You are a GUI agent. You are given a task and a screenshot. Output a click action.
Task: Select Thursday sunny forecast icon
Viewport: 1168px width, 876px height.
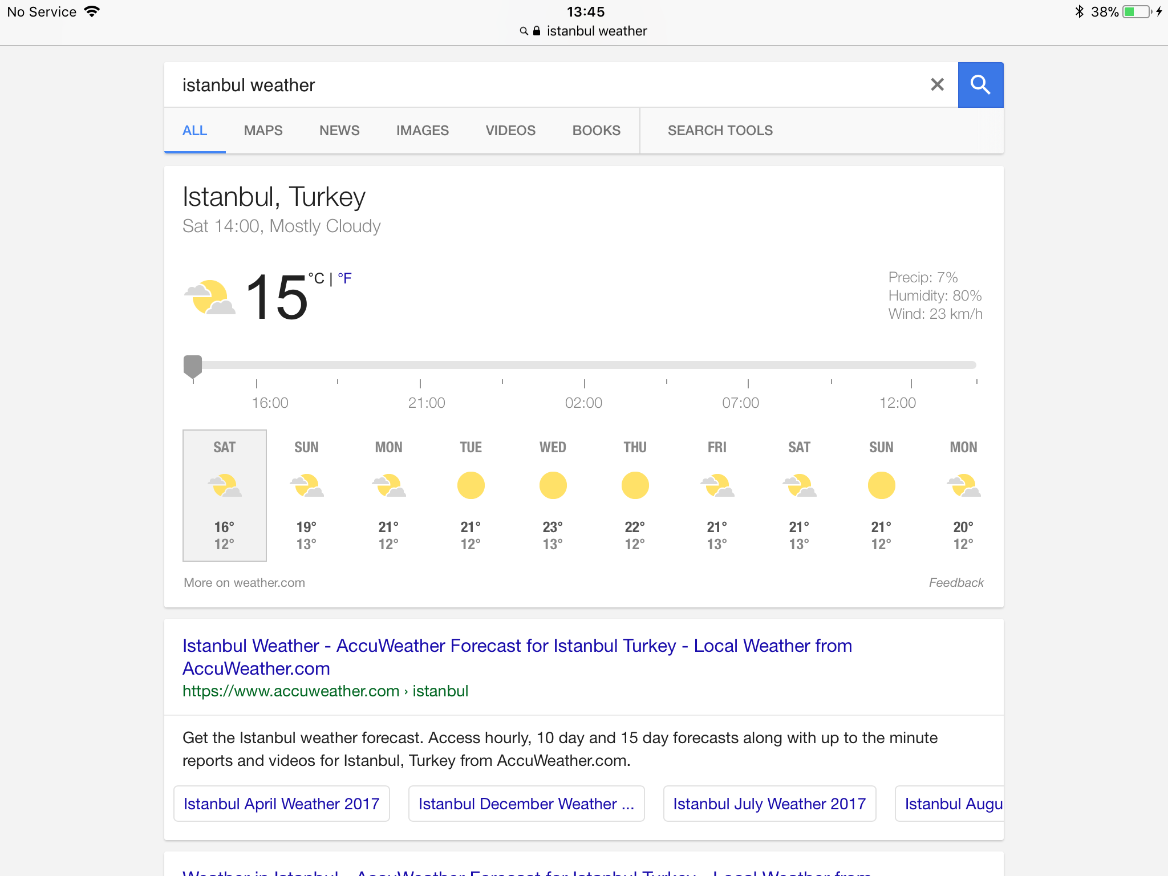[635, 486]
